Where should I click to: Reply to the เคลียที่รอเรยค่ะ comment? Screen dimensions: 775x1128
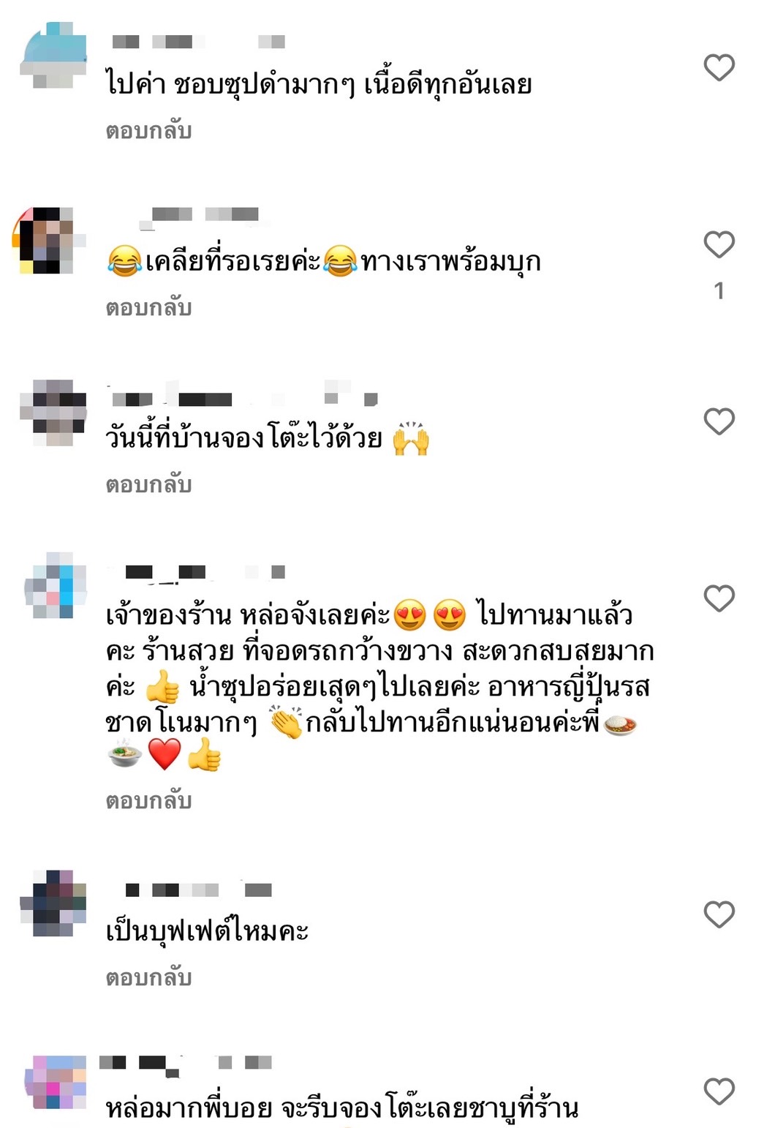[148, 308]
